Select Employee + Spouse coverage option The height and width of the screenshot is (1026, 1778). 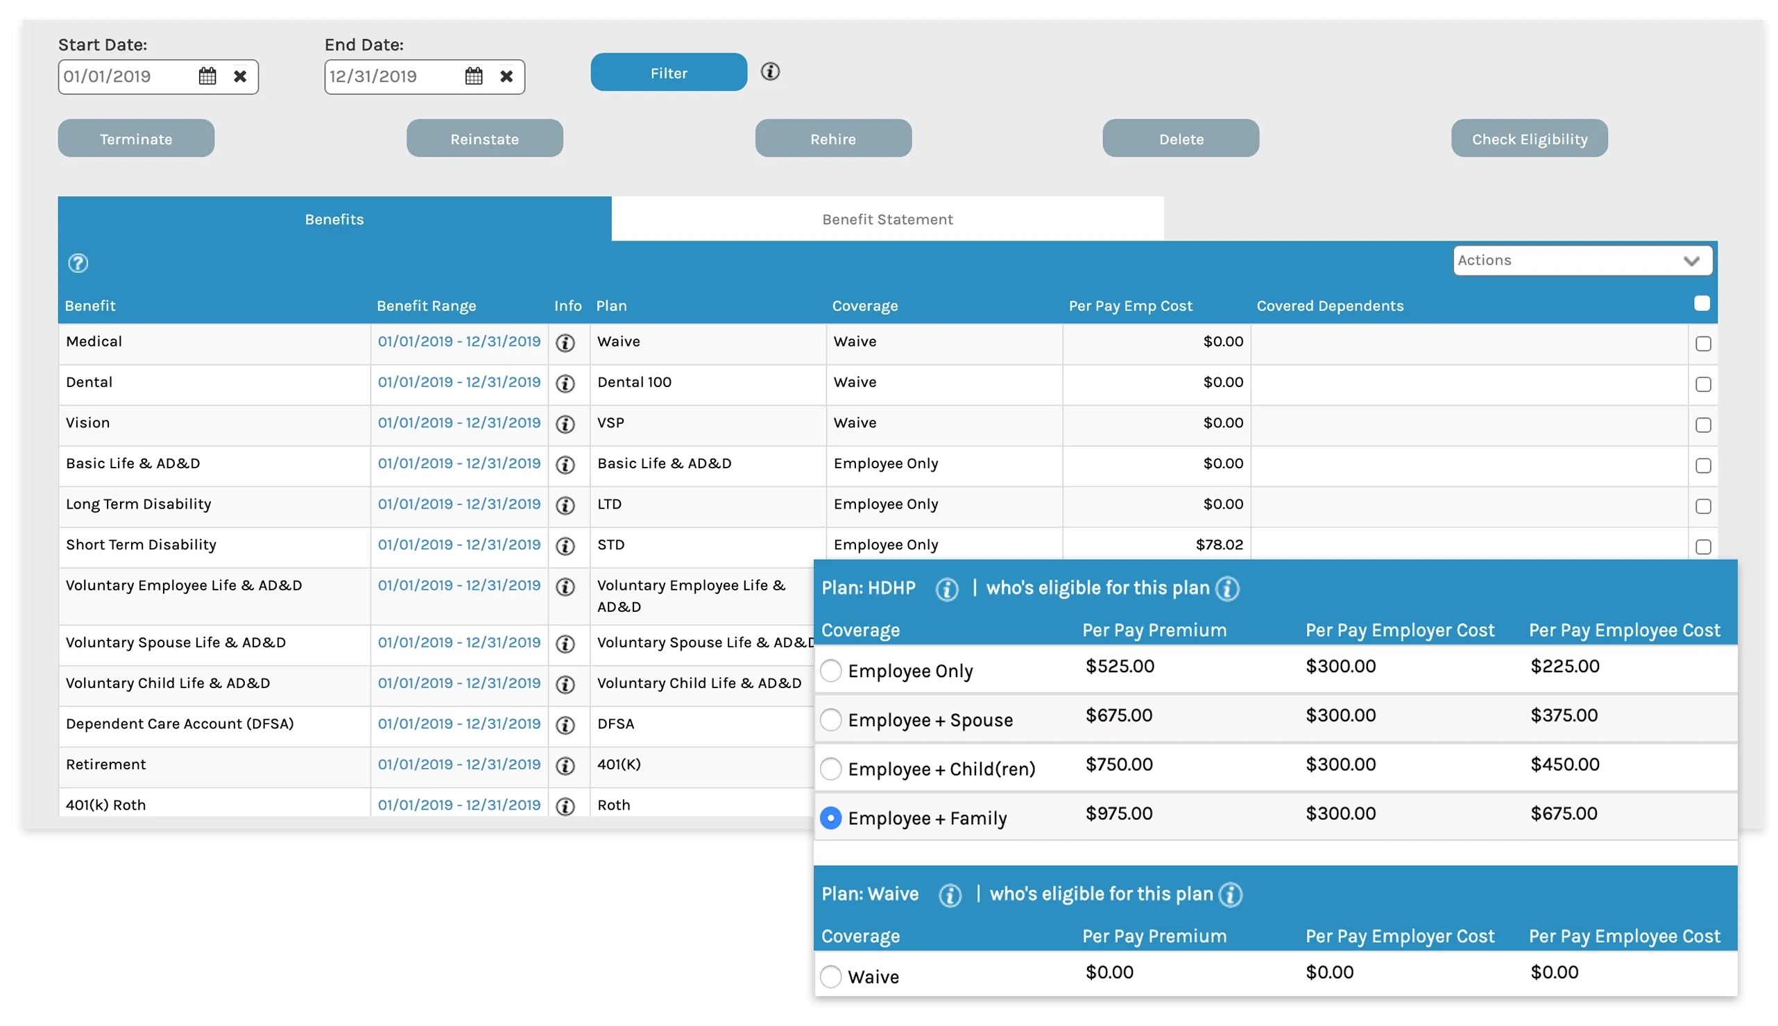pyautogui.click(x=830, y=720)
